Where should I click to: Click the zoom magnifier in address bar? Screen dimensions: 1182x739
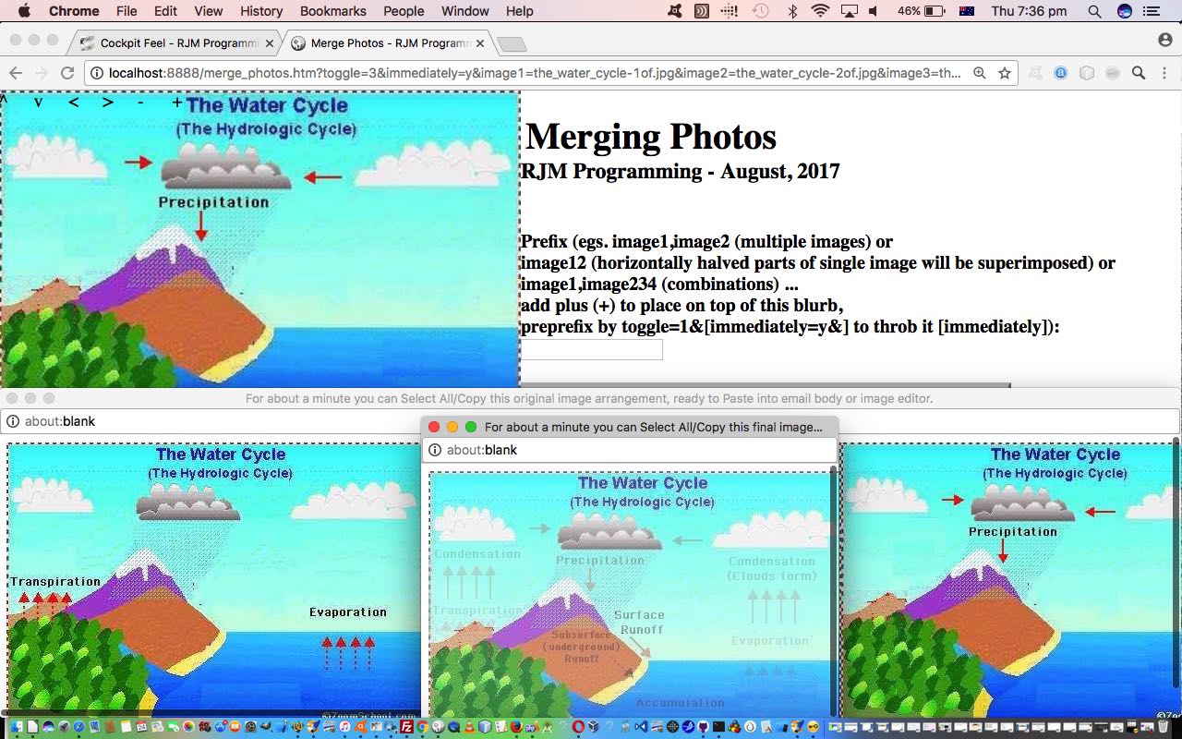(x=980, y=73)
